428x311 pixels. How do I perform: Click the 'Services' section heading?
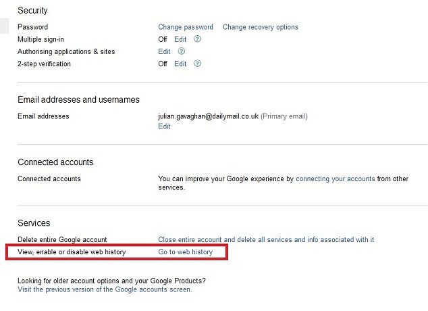click(34, 223)
